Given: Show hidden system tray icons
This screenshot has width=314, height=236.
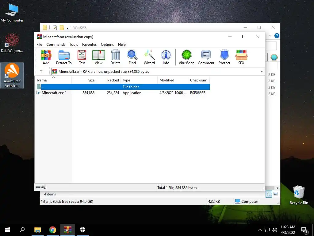Looking at the screenshot, I should [259, 230].
